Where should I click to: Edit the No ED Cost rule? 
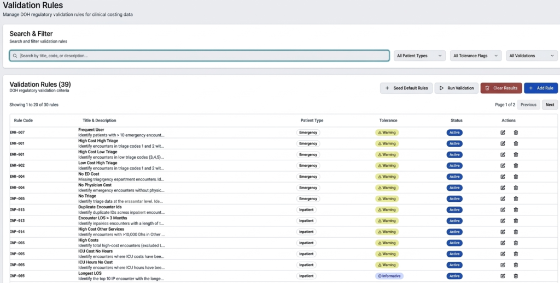tap(503, 177)
